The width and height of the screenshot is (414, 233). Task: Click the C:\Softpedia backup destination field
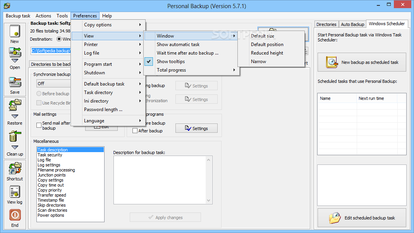tap(51, 51)
